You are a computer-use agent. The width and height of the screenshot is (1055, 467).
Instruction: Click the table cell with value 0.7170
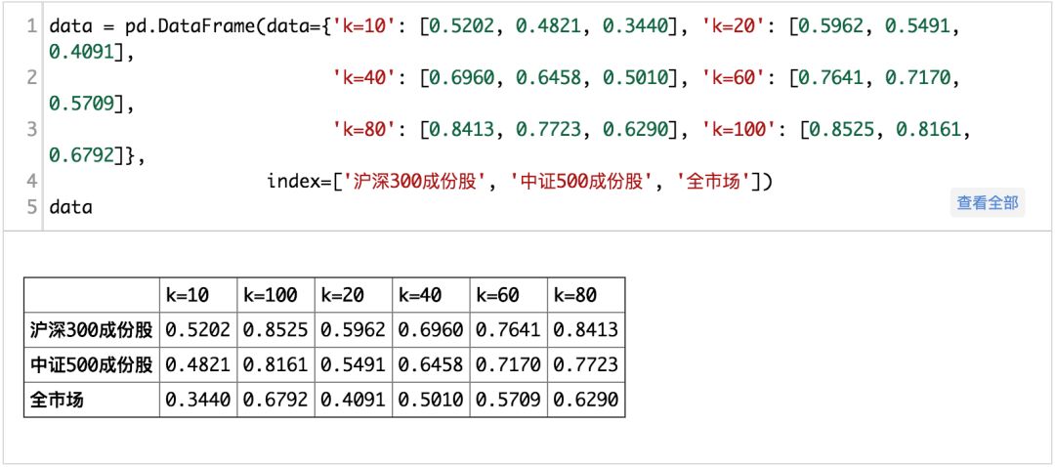tap(508, 365)
